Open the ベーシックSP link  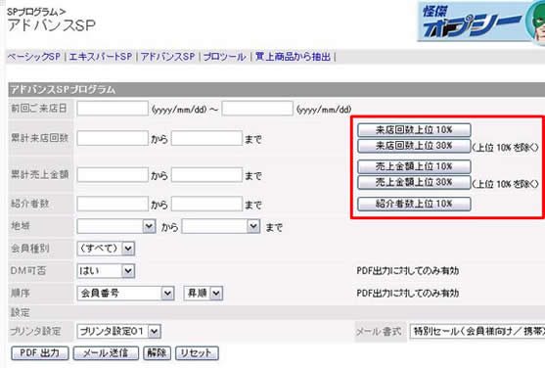pyautogui.click(x=34, y=57)
